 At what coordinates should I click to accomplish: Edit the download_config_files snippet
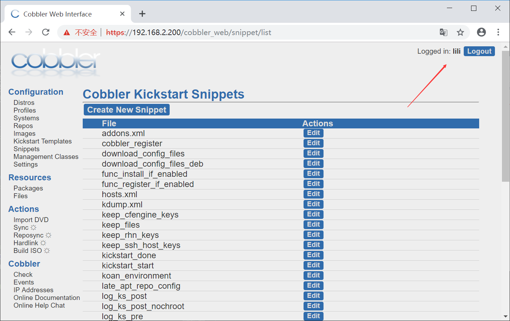pos(313,153)
